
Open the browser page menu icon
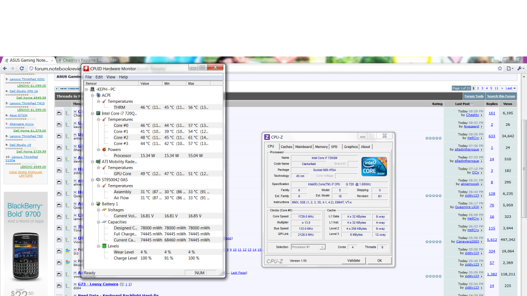pyautogui.click(x=510, y=68)
